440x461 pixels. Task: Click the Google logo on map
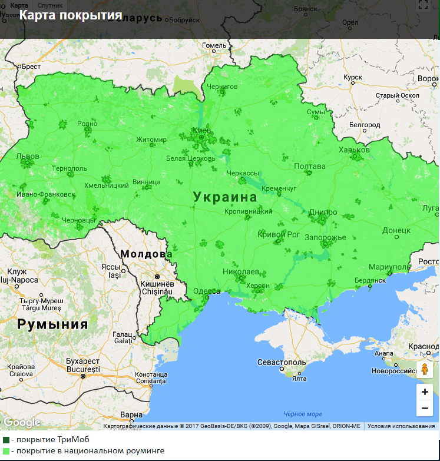pyautogui.click(x=22, y=423)
